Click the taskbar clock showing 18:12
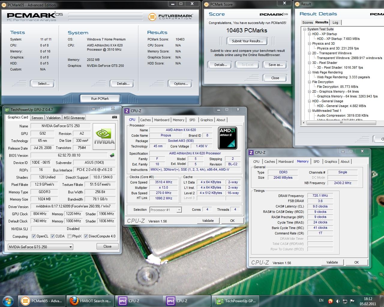 click(x=368, y=301)
